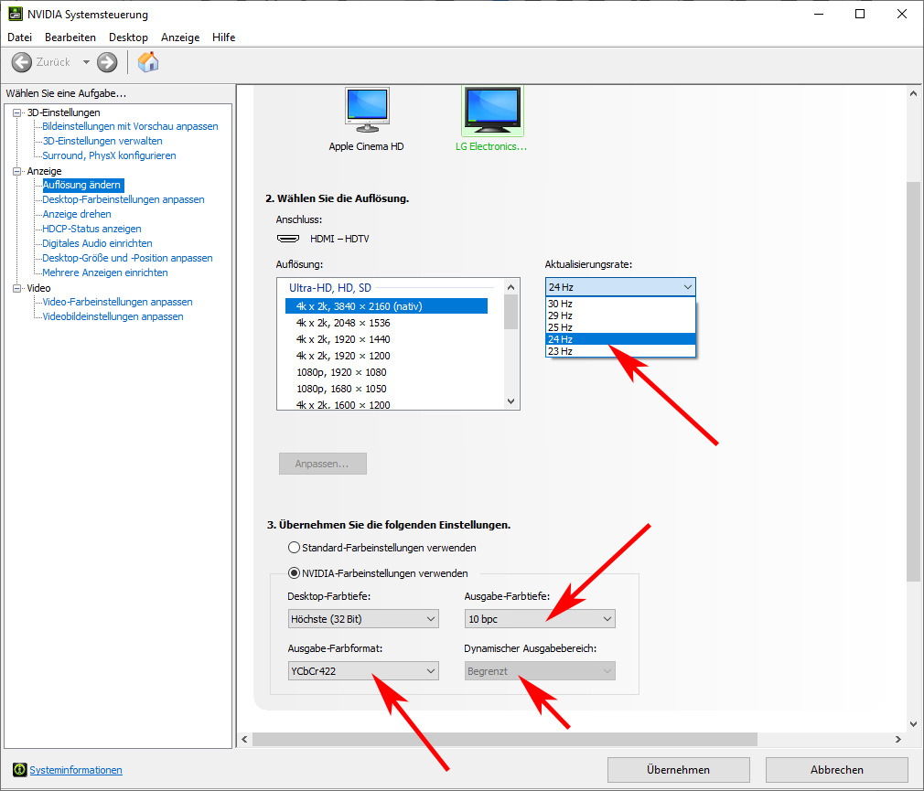Click the Back arrow icon

pos(22,62)
